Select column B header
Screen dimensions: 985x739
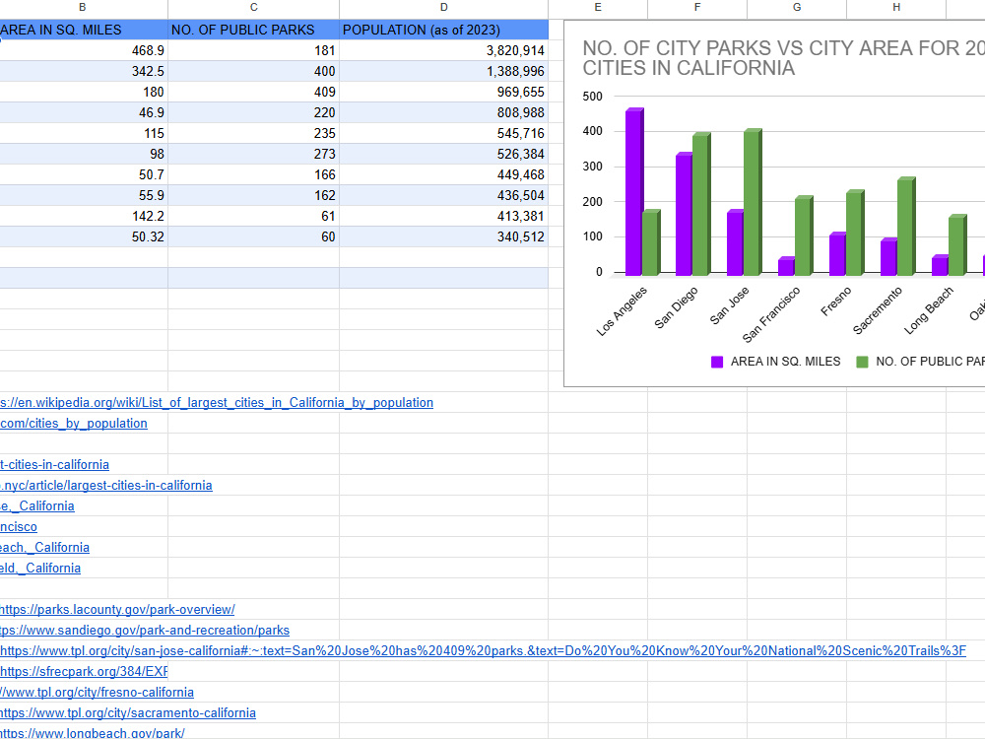(84, 8)
